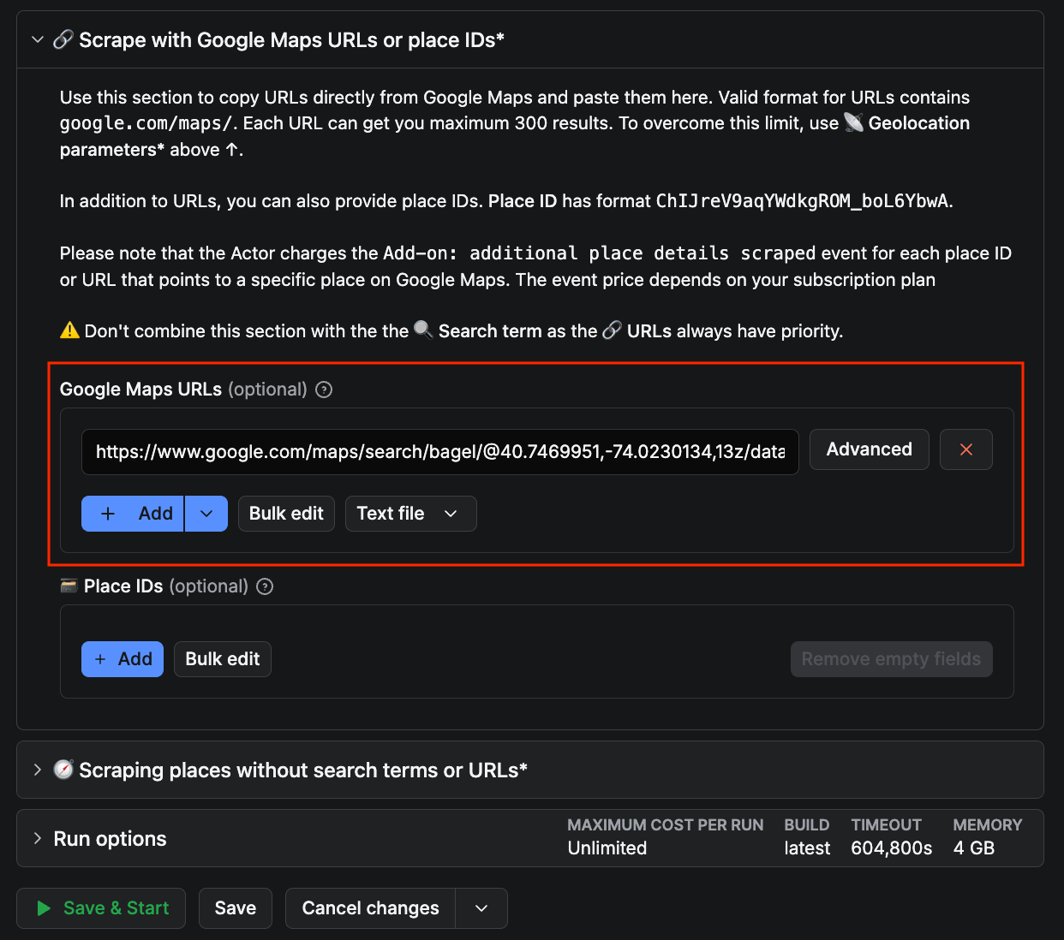
Task: Open the Cancel changes dropdown arrow
Action: coord(481,908)
